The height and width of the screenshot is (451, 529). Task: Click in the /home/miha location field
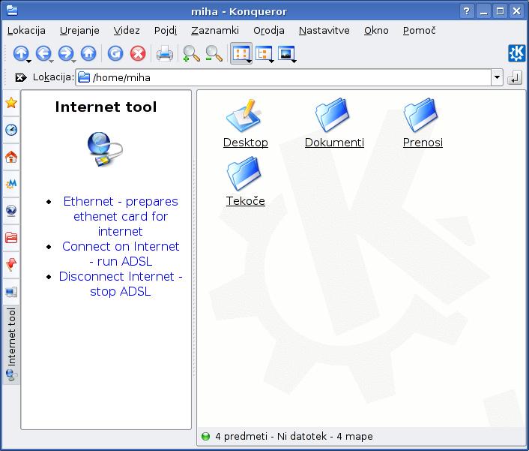(x=283, y=77)
